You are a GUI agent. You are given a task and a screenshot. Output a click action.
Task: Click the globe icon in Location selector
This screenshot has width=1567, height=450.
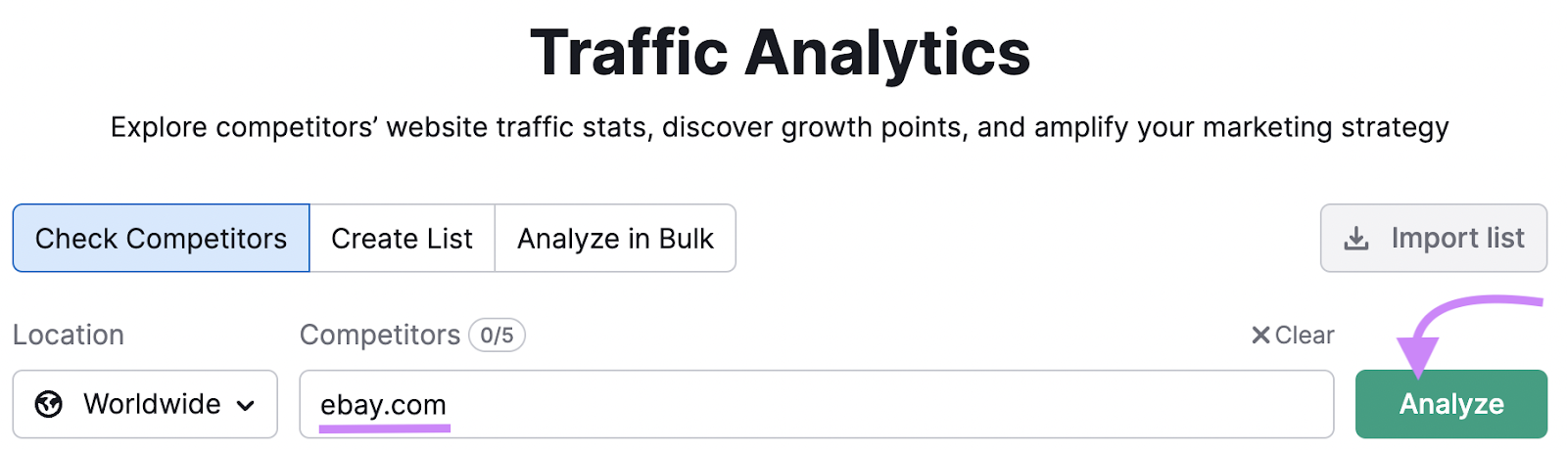(x=49, y=404)
